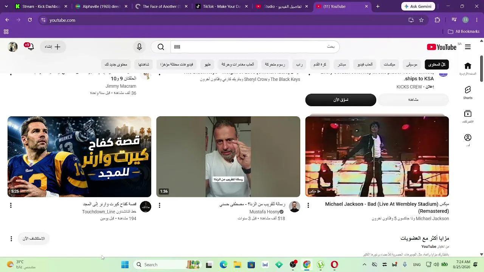Play the Michael Jackson Wembley mix thumbnail

pyautogui.click(x=377, y=157)
